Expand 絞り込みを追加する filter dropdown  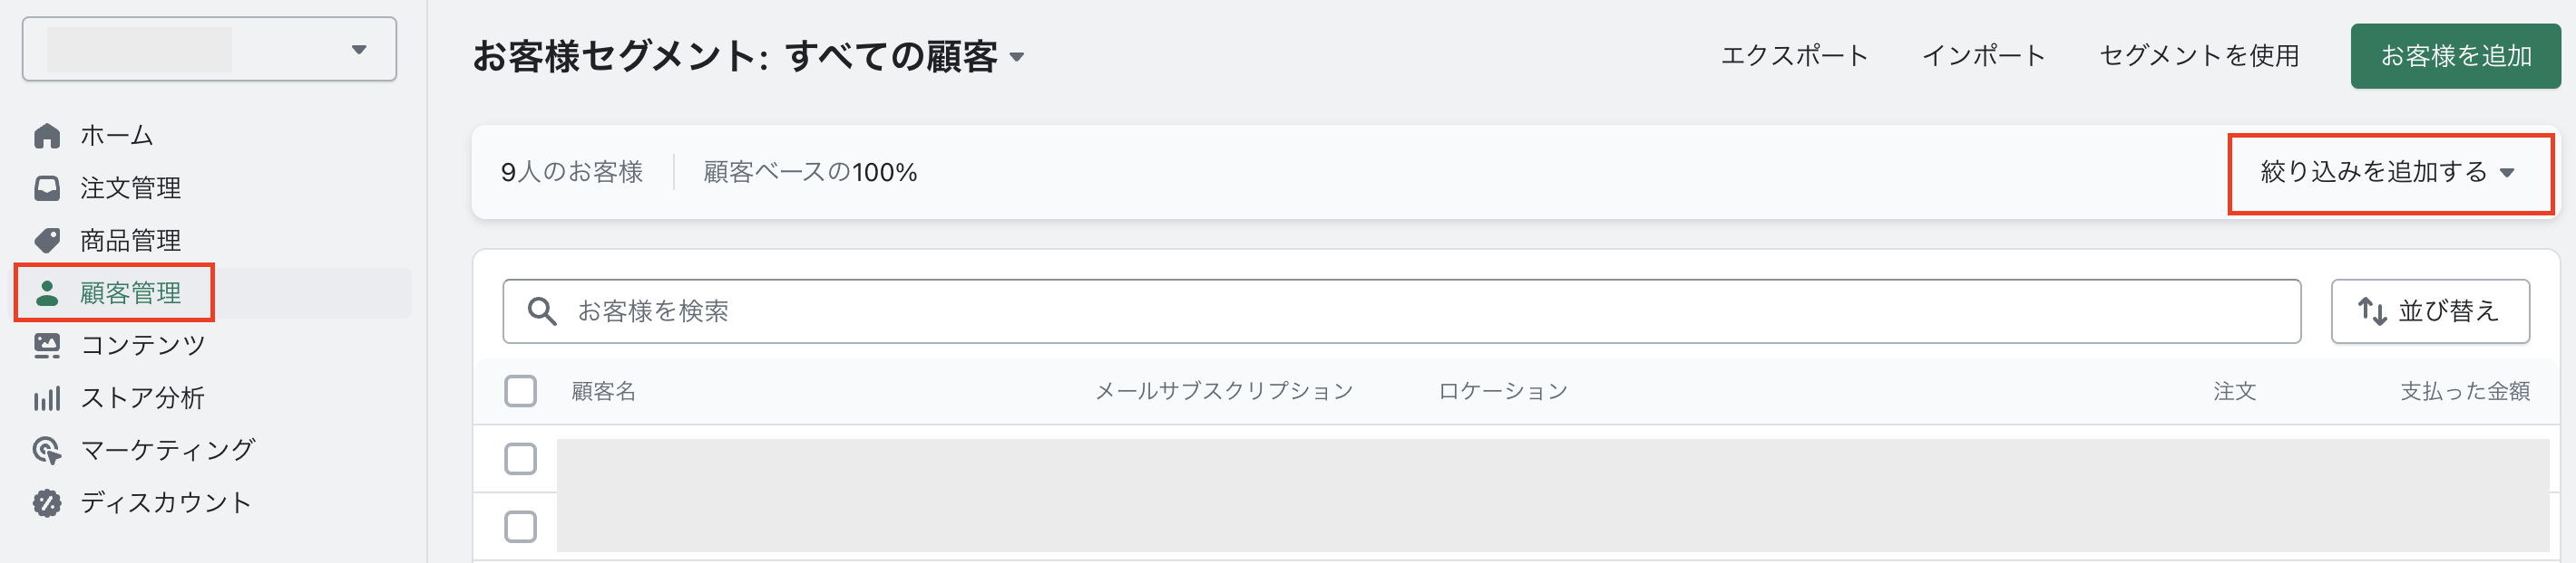(x=2389, y=173)
